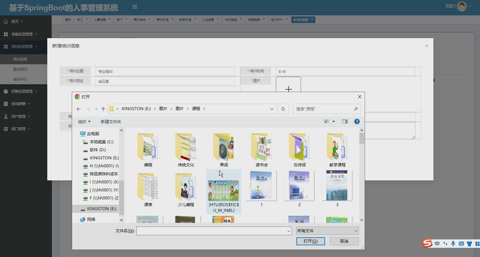
Task: Click the 培训主题 input field
Action: [165, 72]
